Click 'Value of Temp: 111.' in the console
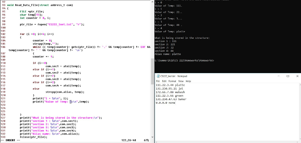This screenshot has height=143, width=301. pos(168,6)
